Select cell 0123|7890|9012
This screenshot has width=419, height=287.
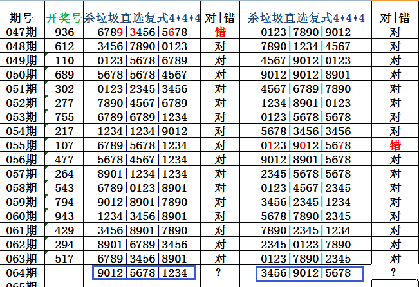(306, 32)
